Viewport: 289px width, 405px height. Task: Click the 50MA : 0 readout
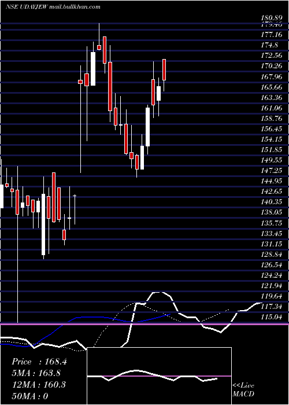pyautogui.click(x=30, y=396)
